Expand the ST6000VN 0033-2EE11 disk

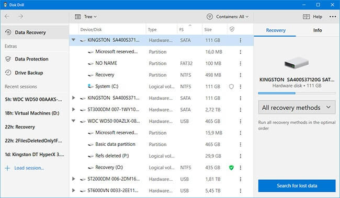[74, 190]
